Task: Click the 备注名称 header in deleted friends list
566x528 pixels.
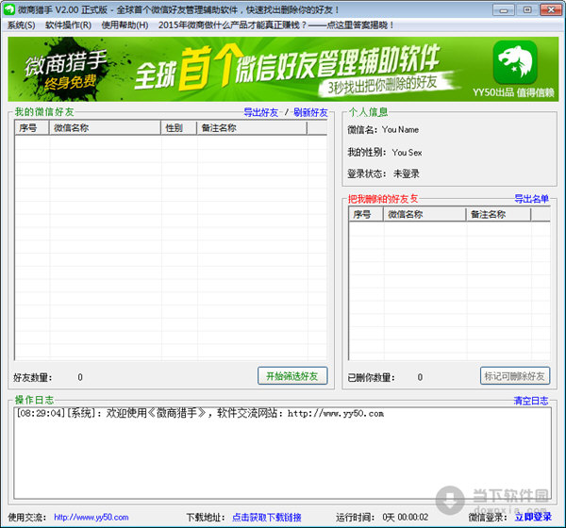Action: click(498, 214)
